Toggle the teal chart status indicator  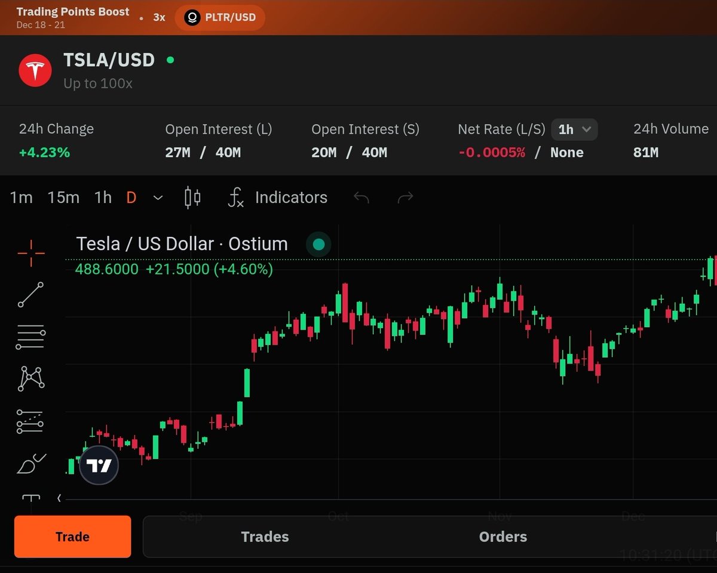(318, 244)
